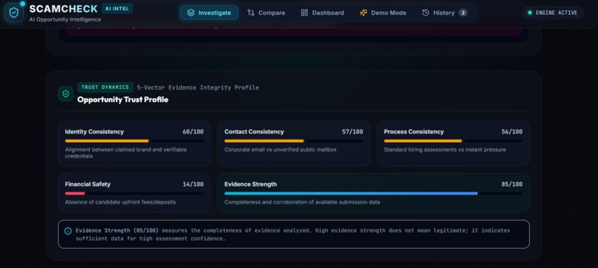Screen dimensions: 598x268
Task: Select the Evidence Strength card heading
Action: click(x=251, y=184)
